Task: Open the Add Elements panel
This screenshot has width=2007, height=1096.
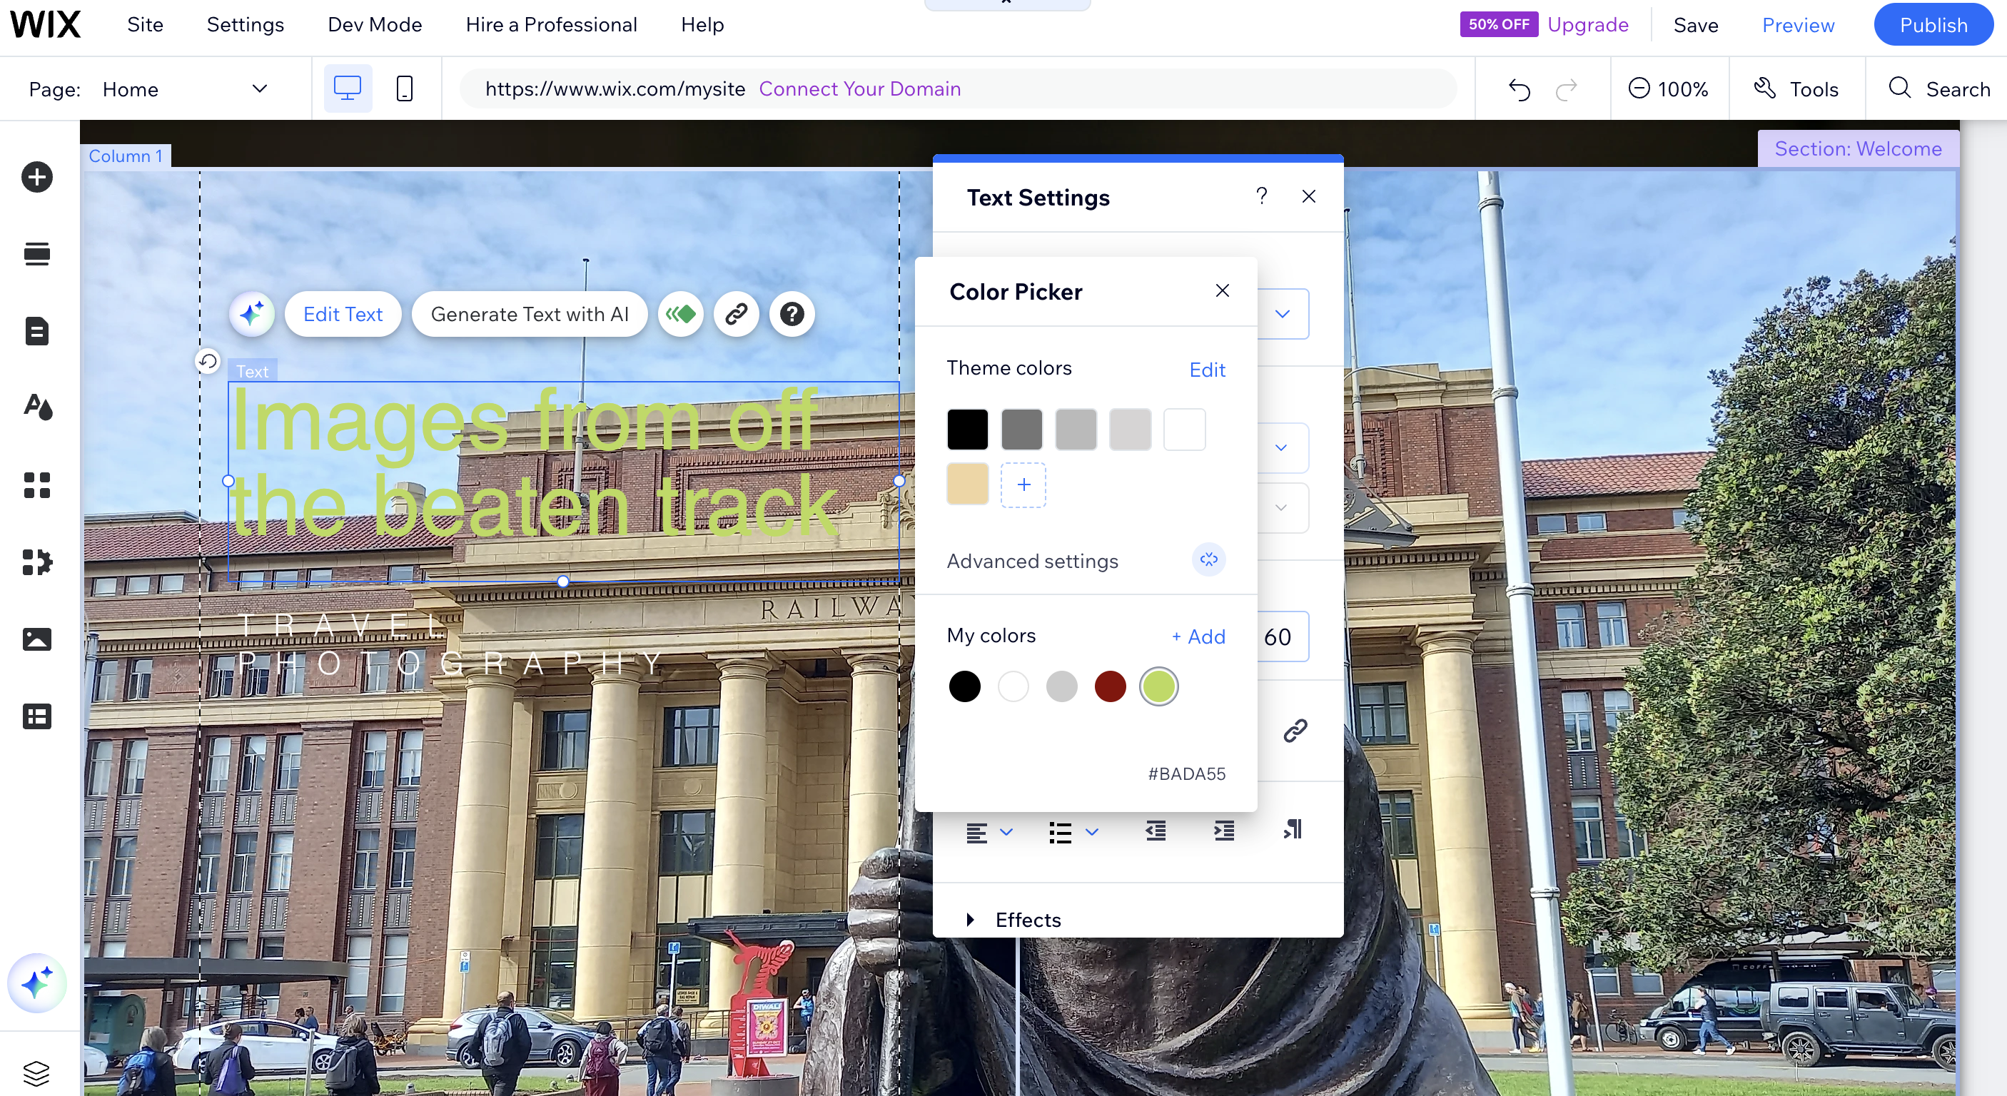Action: [x=37, y=177]
